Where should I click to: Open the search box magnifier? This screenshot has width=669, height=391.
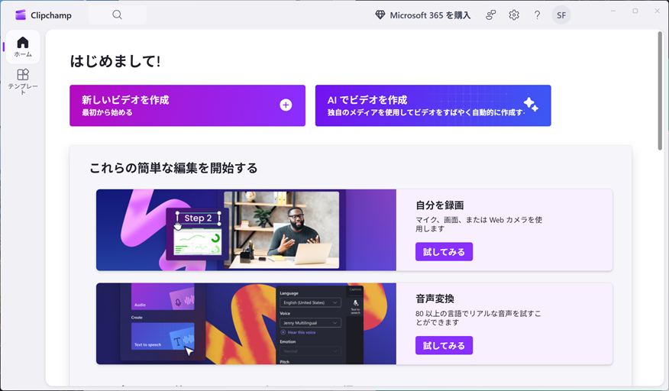pos(117,15)
